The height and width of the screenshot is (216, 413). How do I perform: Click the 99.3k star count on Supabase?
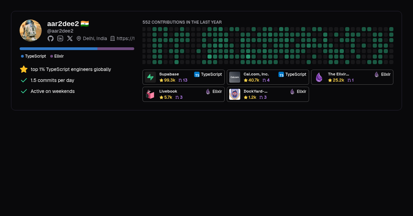pyautogui.click(x=170, y=80)
